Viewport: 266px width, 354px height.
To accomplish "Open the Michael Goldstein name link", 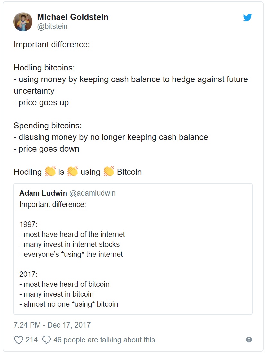I will [x=73, y=17].
